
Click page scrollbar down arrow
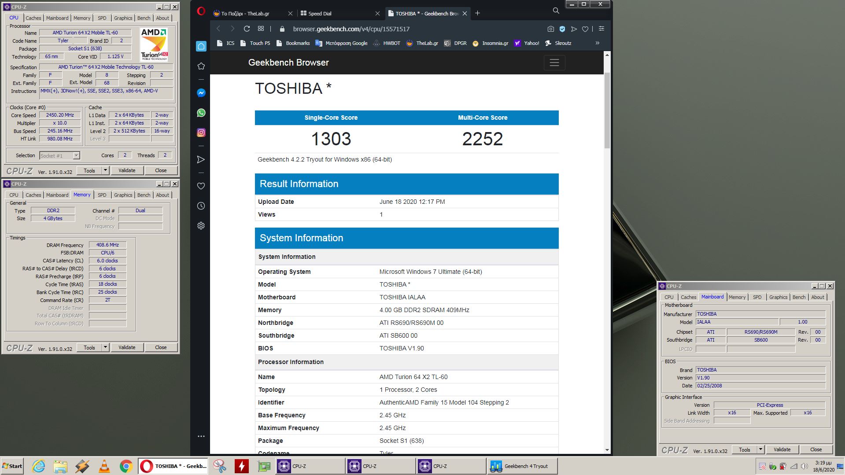coord(607,450)
